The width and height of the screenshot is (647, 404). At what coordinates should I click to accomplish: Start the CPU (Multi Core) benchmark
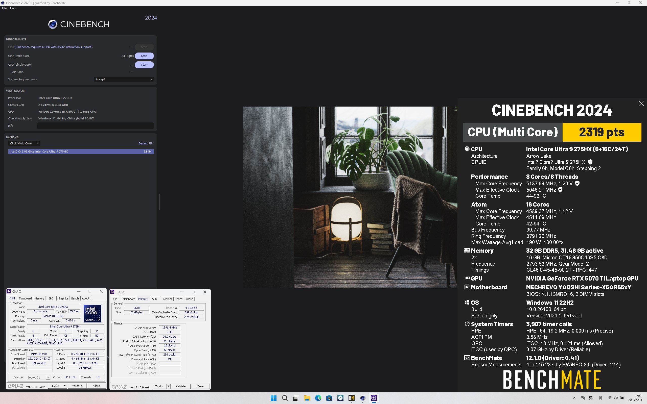[144, 56]
